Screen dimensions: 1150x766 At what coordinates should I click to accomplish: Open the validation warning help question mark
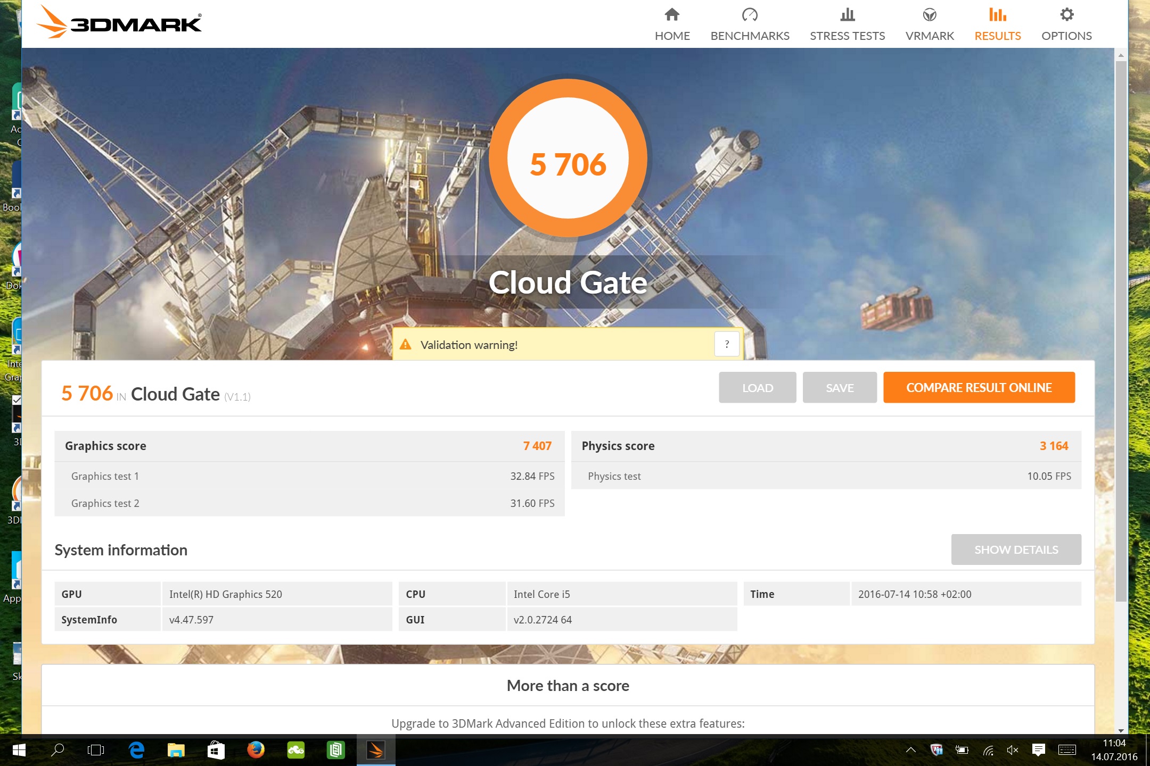click(727, 344)
